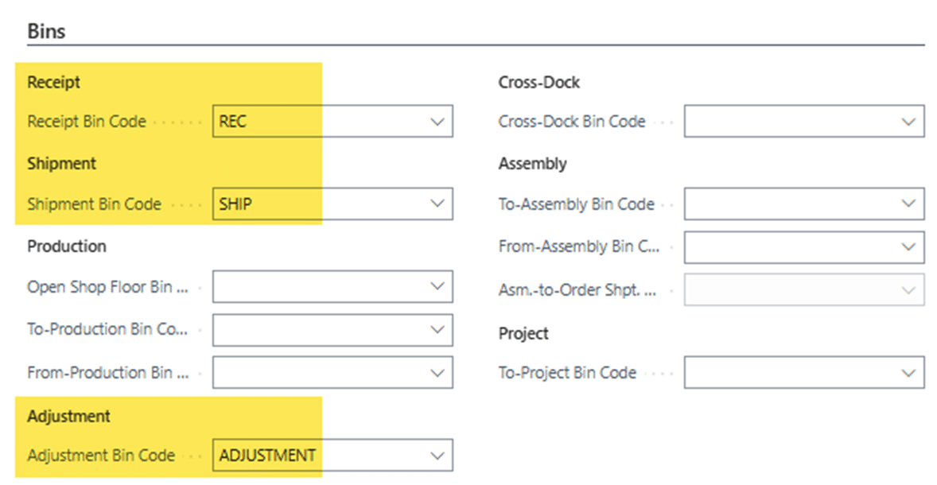Click the Shipment Bin Code label

click(x=94, y=204)
